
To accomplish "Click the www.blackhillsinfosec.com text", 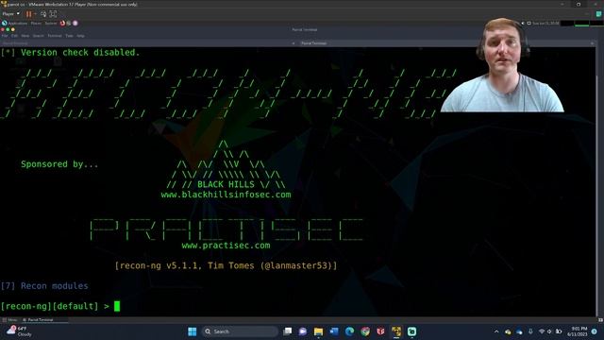I will tap(226, 195).
